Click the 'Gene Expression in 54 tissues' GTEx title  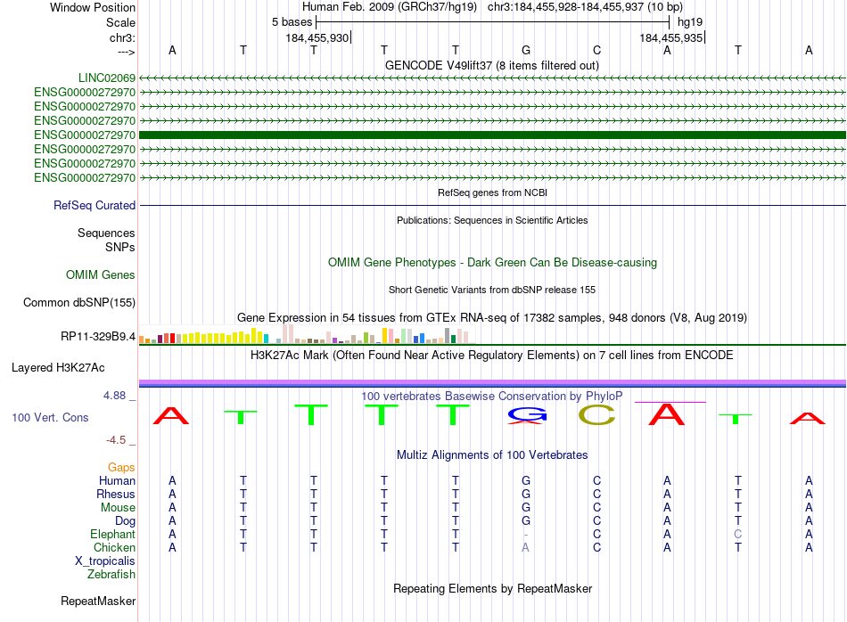click(x=491, y=317)
